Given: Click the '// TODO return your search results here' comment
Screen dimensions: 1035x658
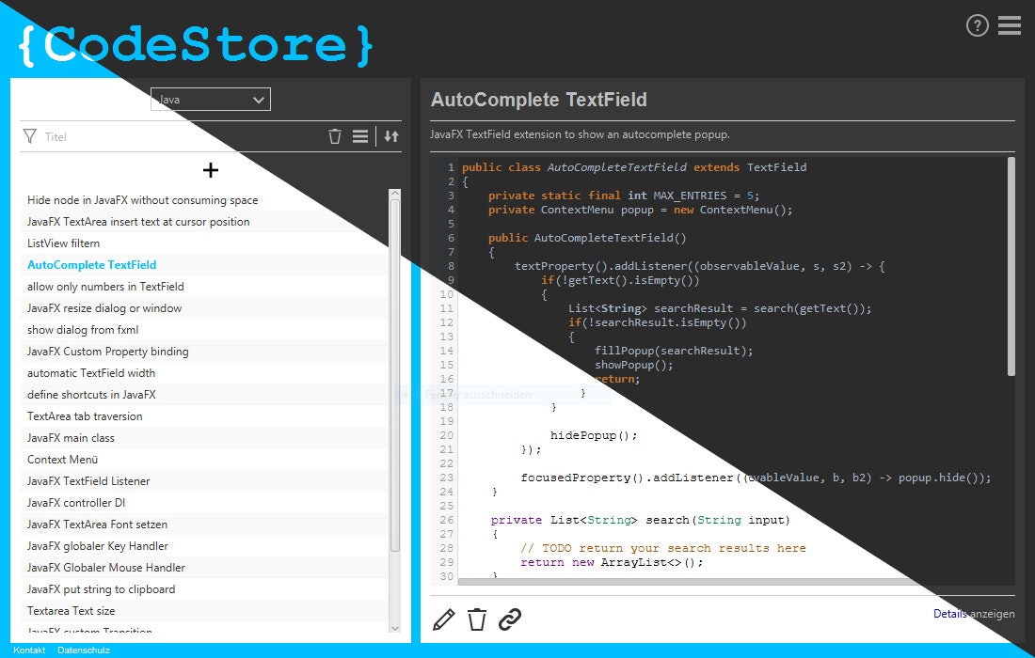Looking at the screenshot, I should click(662, 549).
